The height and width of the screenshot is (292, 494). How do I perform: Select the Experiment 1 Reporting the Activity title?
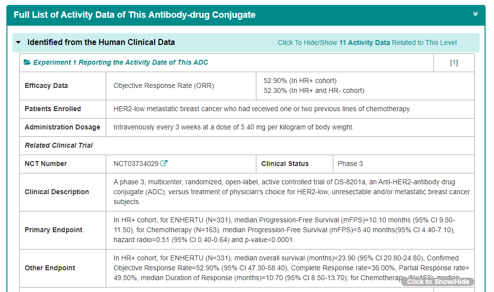121,63
